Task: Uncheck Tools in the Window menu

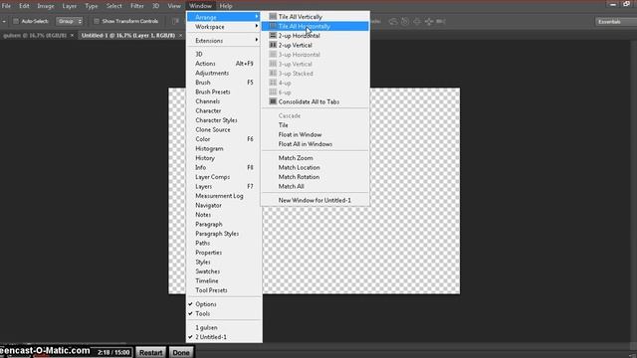Action: pyautogui.click(x=224, y=313)
